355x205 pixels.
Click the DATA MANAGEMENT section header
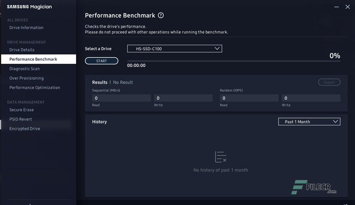pyautogui.click(x=26, y=102)
